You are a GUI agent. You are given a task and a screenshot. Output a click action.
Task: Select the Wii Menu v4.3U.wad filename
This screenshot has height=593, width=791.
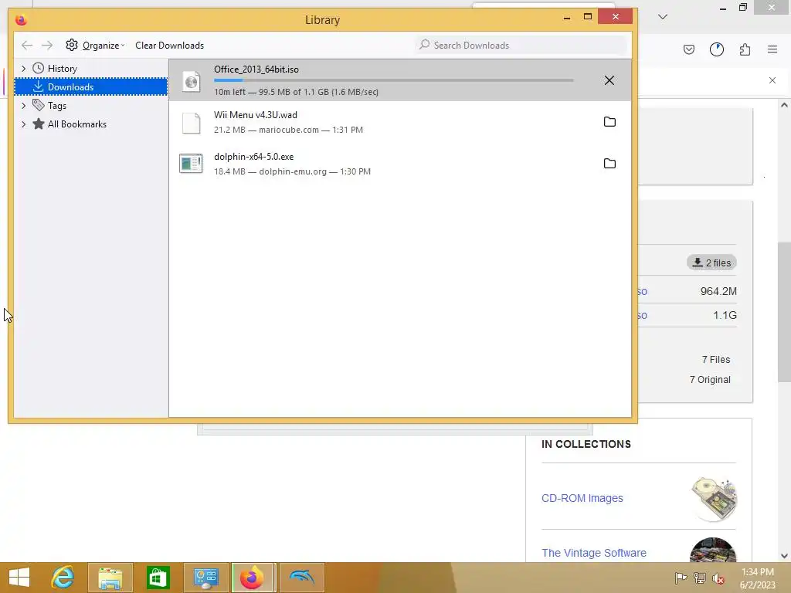(255, 115)
